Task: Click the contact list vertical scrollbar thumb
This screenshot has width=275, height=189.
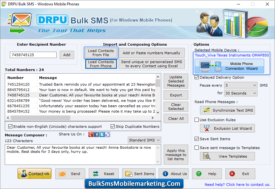Action: pyautogui.click(x=158, y=83)
